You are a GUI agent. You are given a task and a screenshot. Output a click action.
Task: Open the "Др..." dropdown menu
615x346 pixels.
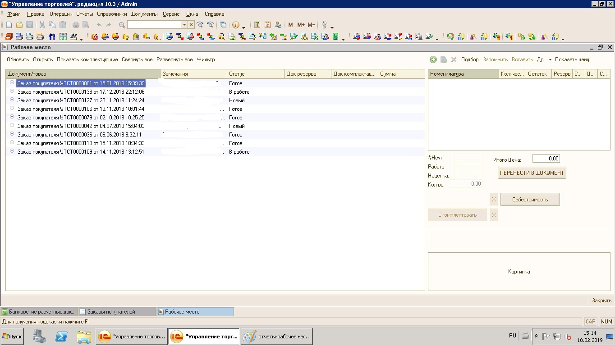click(544, 59)
